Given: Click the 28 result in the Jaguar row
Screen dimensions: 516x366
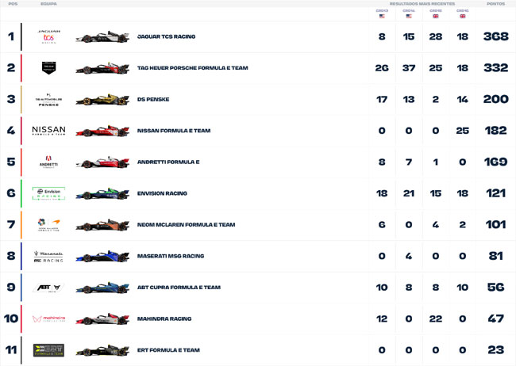Looking at the screenshot, I should coord(436,36).
